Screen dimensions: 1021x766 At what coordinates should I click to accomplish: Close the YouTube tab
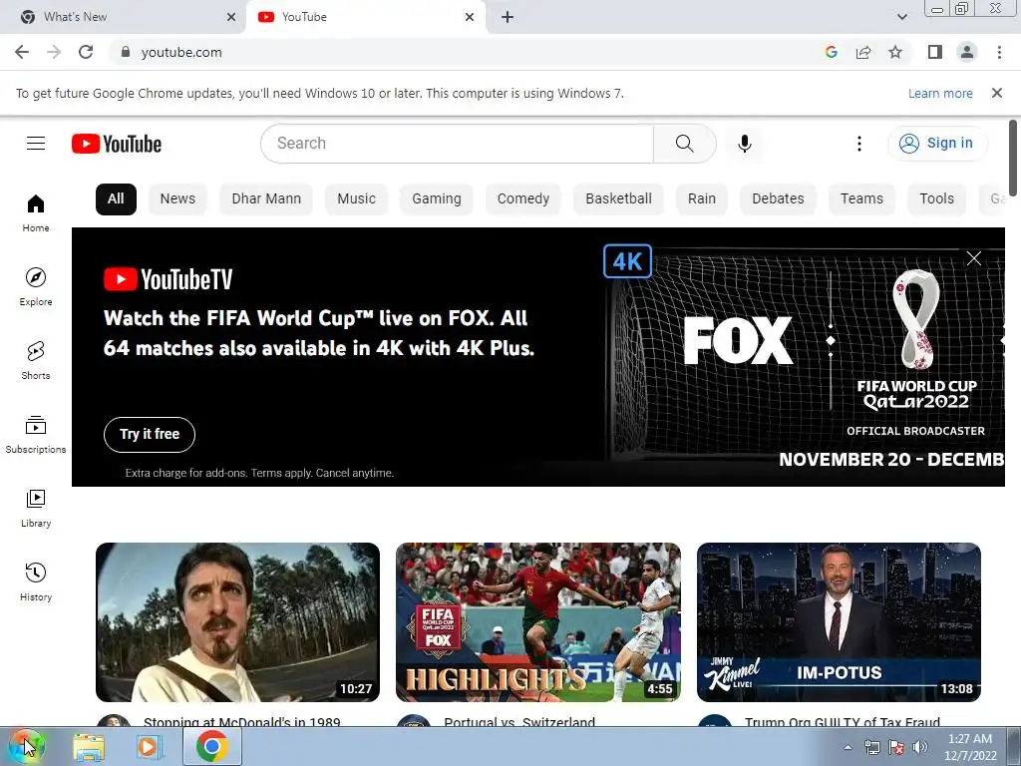(470, 18)
